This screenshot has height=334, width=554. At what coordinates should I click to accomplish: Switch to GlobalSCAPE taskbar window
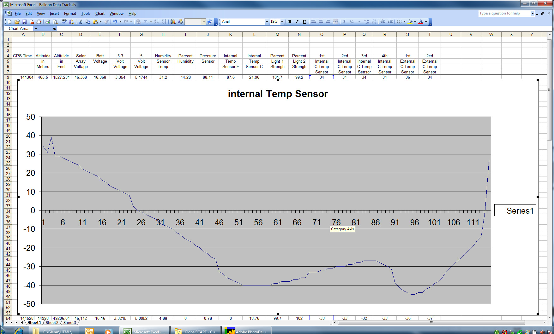coord(196,331)
